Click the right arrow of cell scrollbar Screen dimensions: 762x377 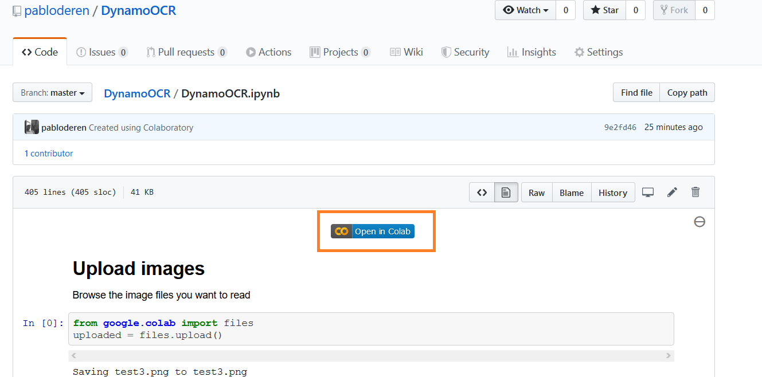(669, 356)
